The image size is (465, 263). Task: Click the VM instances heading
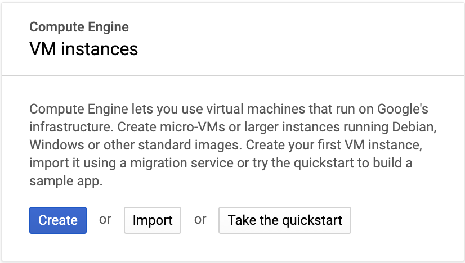click(x=83, y=49)
